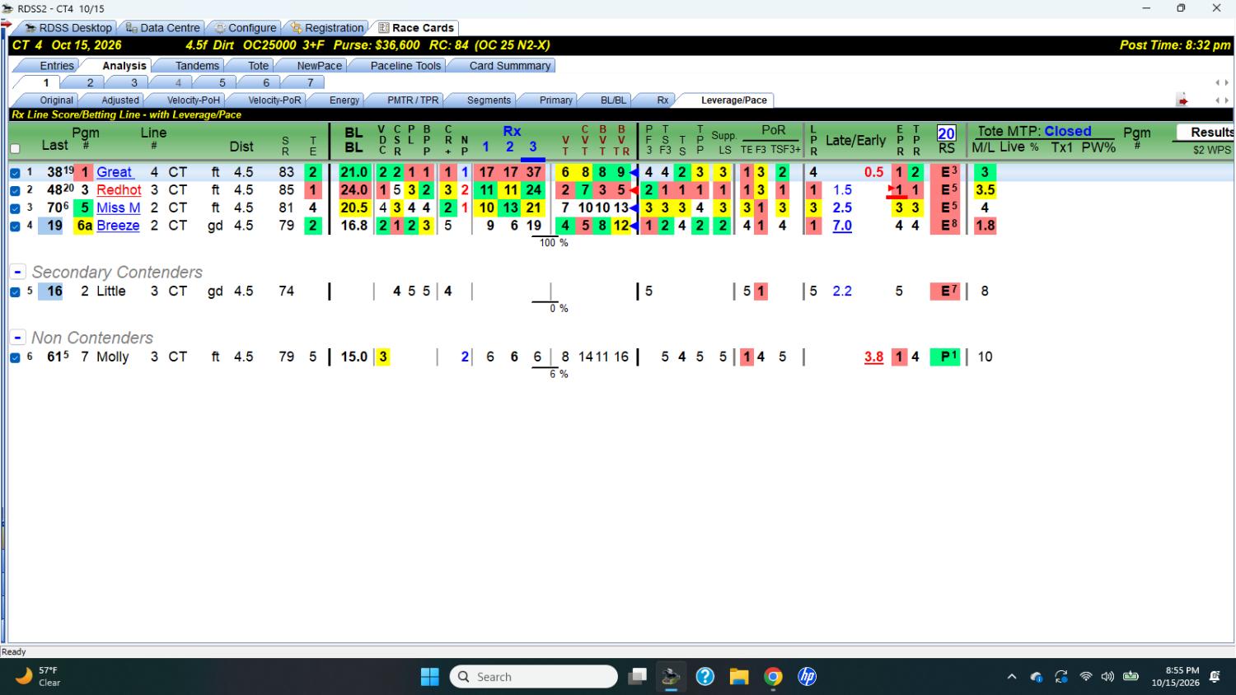The image size is (1236, 695).
Task: Toggle the select-all checkbox in header
Action: click(15, 148)
